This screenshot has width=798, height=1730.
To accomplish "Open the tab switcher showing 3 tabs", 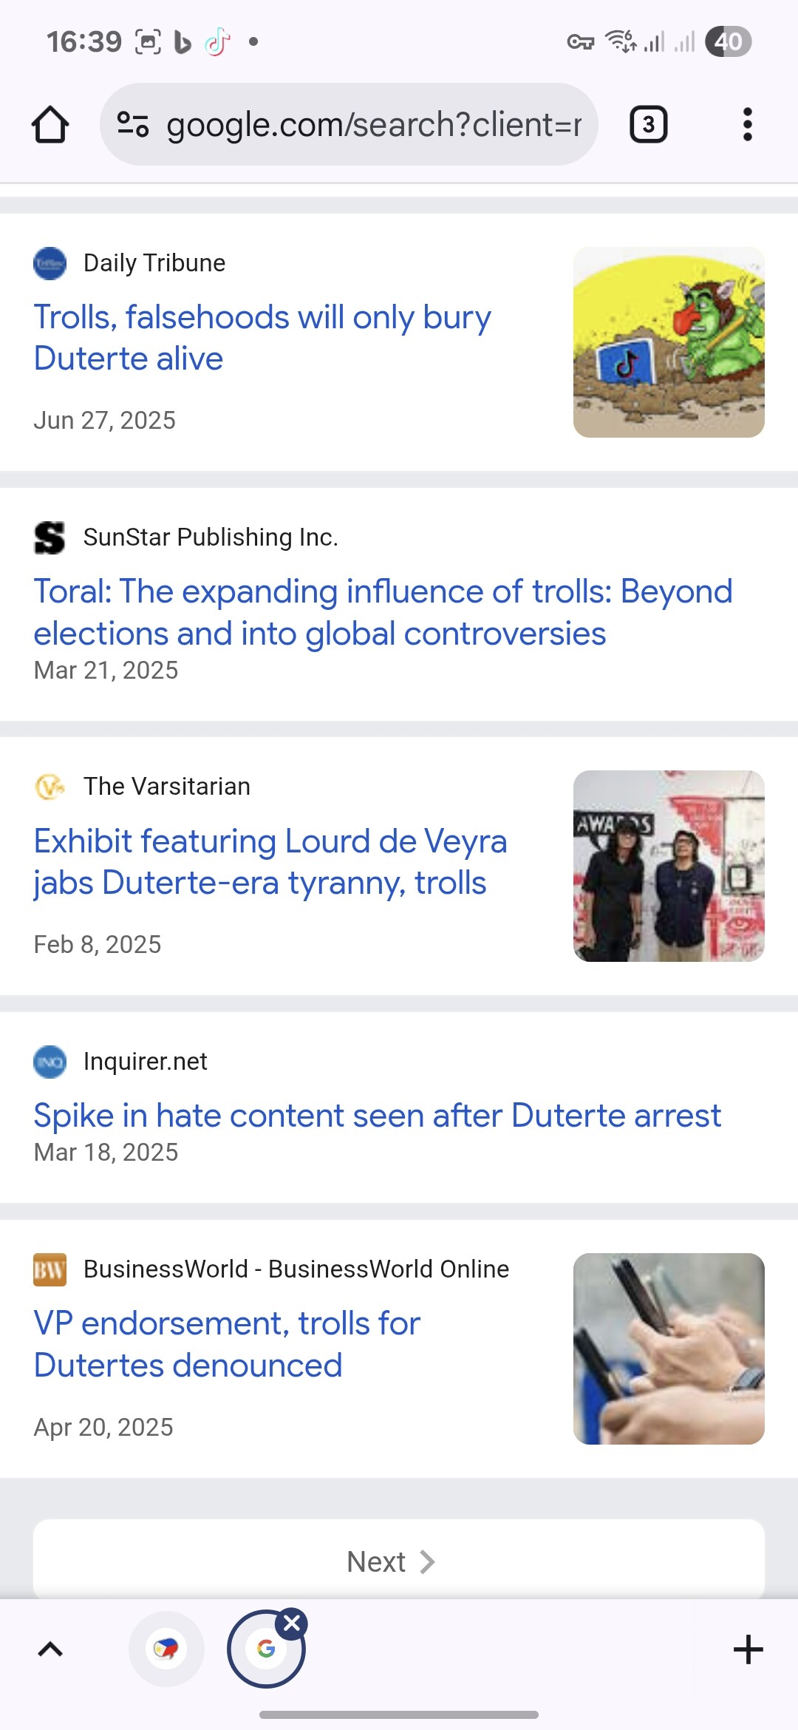I will [x=648, y=124].
